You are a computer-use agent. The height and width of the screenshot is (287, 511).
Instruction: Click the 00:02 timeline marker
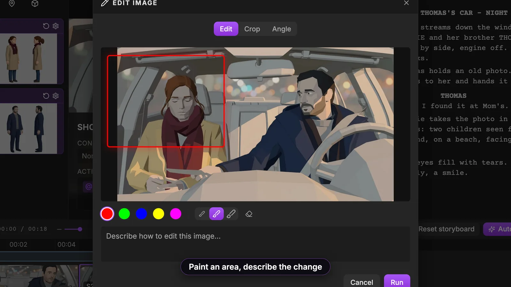click(18, 245)
